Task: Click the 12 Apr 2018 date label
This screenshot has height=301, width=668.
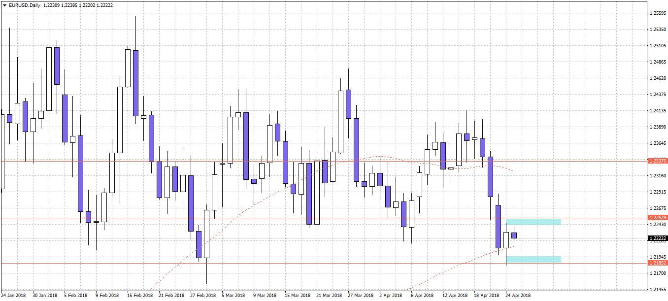Action: pyautogui.click(x=455, y=296)
